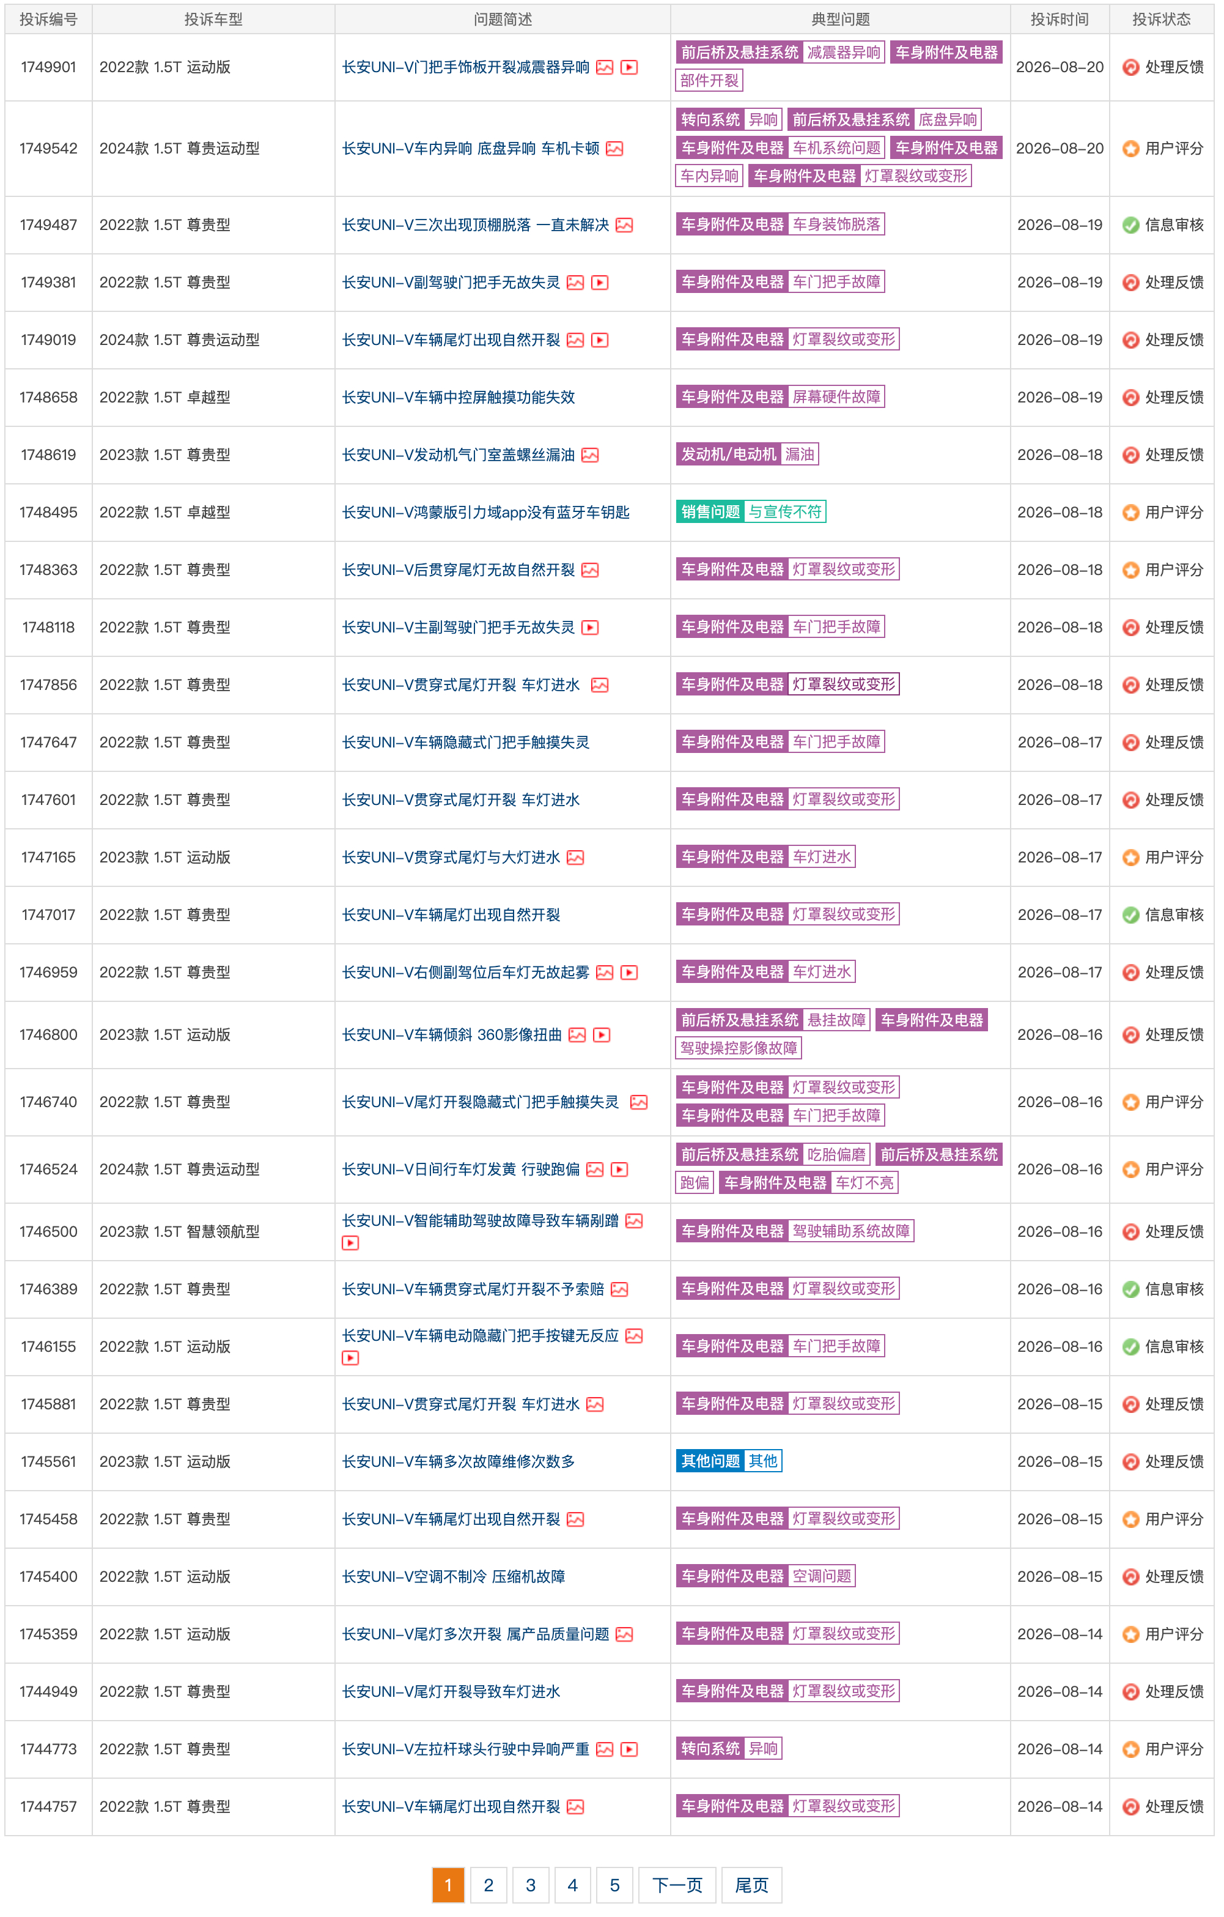Screen dimensions: 1224x1917
Task: Click the blue 其他问题 tag
Action: tap(710, 1462)
